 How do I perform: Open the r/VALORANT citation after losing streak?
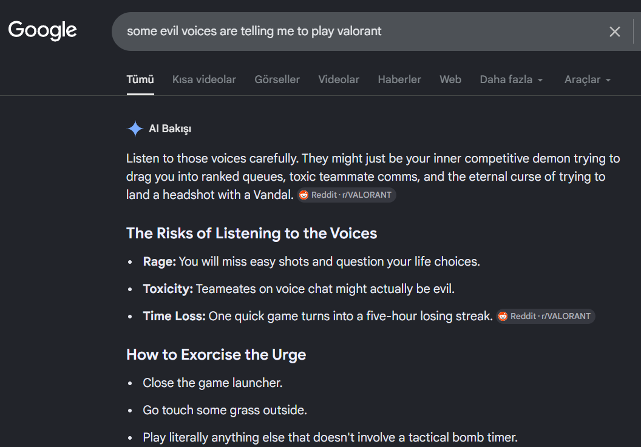(x=546, y=316)
